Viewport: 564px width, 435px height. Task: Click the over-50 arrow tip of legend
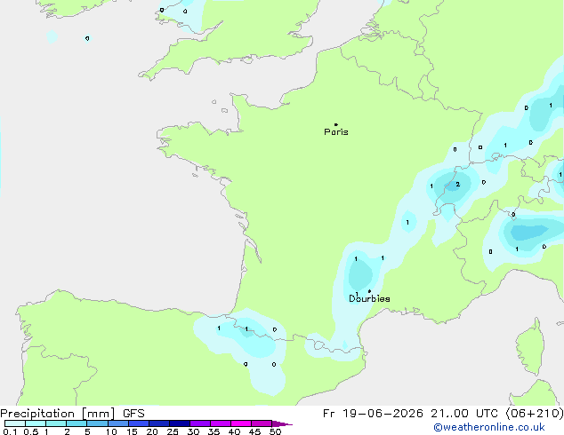[x=282, y=423]
